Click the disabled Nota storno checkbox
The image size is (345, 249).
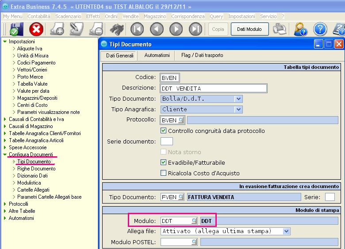pos(163,152)
